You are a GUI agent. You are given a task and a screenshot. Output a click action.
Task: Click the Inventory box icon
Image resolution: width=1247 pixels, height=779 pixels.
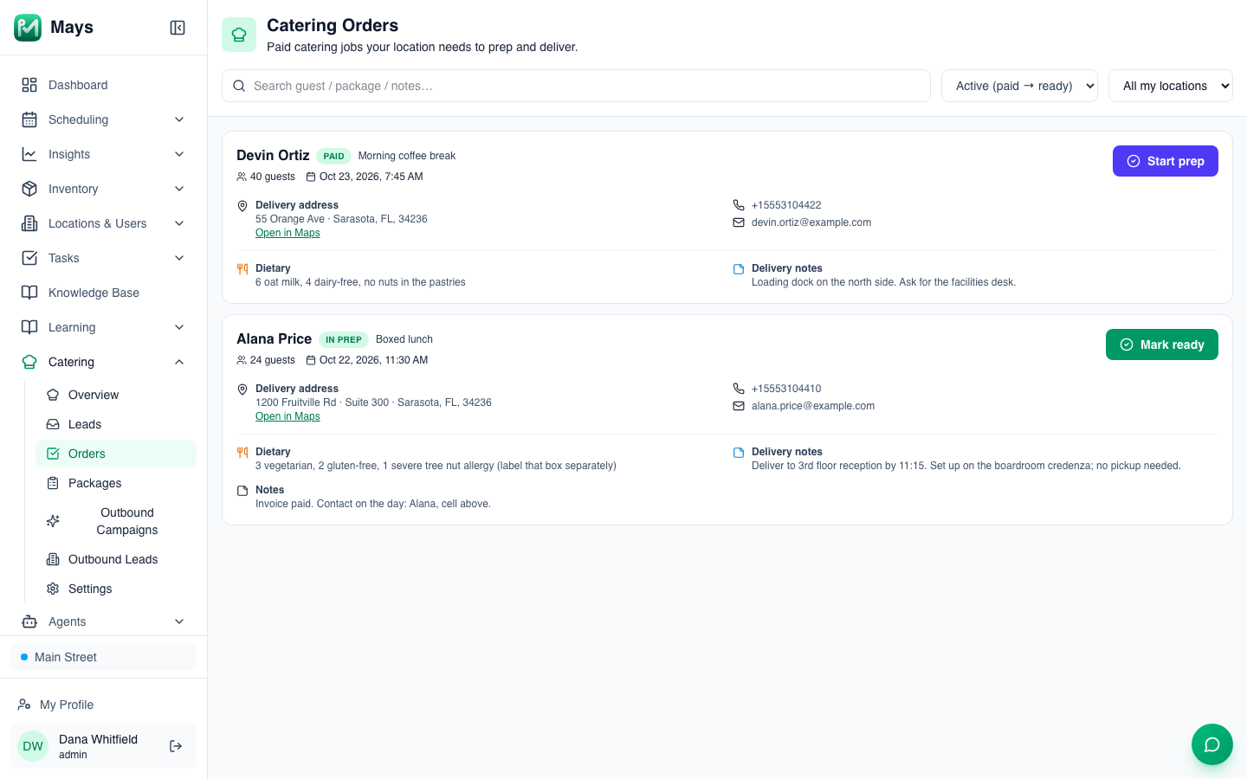click(x=29, y=189)
